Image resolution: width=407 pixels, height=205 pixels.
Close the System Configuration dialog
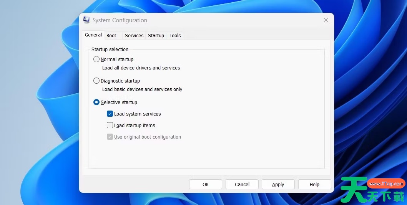[326, 20]
